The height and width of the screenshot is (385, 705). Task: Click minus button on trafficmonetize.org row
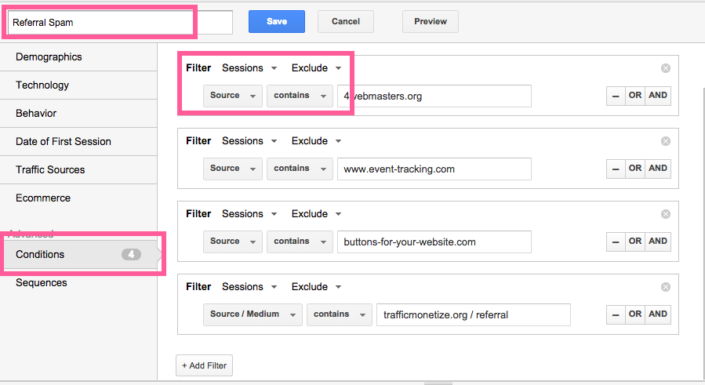616,314
